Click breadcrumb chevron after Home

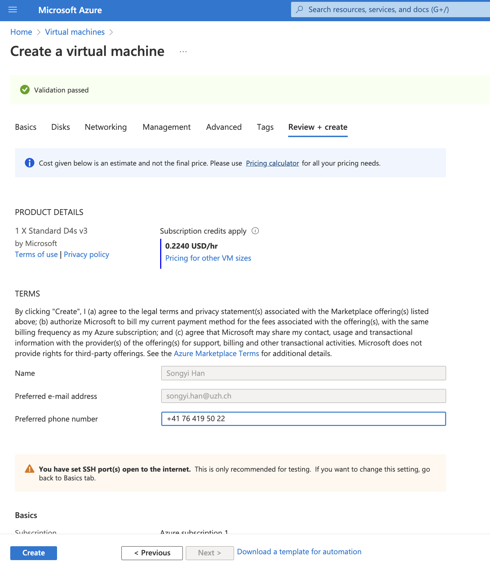click(39, 32)
